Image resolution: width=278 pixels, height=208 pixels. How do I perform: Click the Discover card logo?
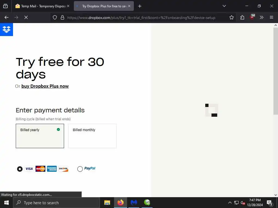click(x=63, y=169)
